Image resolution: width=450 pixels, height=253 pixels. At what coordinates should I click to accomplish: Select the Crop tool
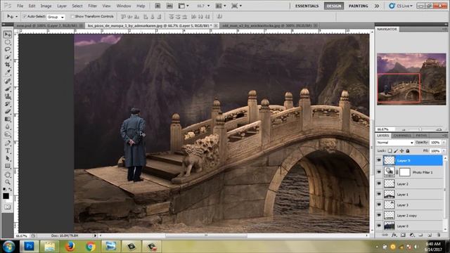[x=8, y=65]
